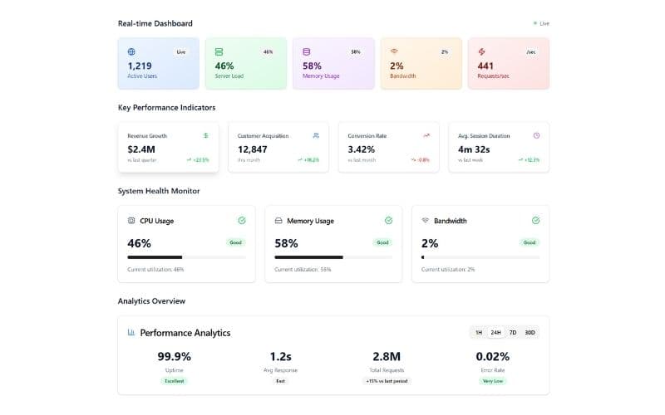Click the Good badge in Memory Usage card
Viewport: 665px width, 415px height.
[x=382, y=243]
